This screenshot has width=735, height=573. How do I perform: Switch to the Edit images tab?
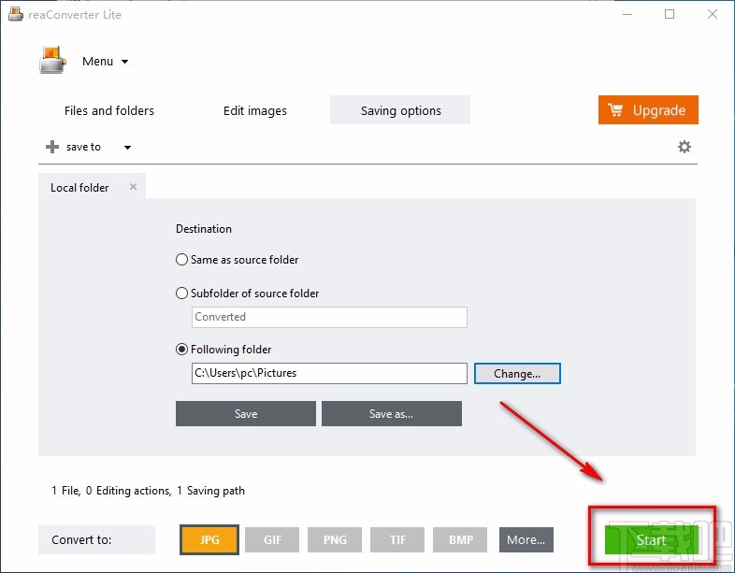(255, 110)
